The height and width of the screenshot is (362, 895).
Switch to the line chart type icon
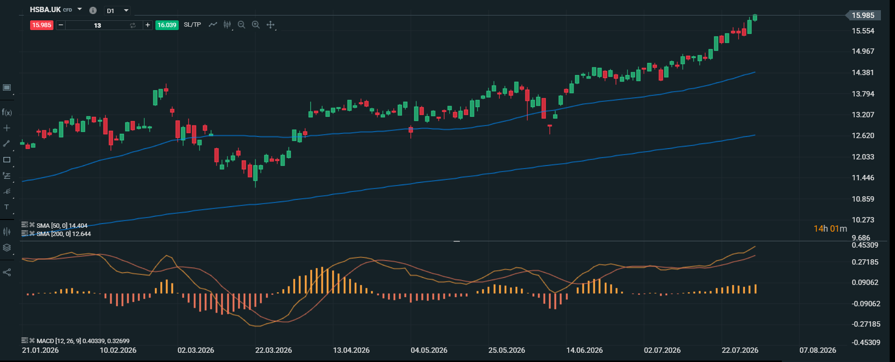tap(213, 24)
